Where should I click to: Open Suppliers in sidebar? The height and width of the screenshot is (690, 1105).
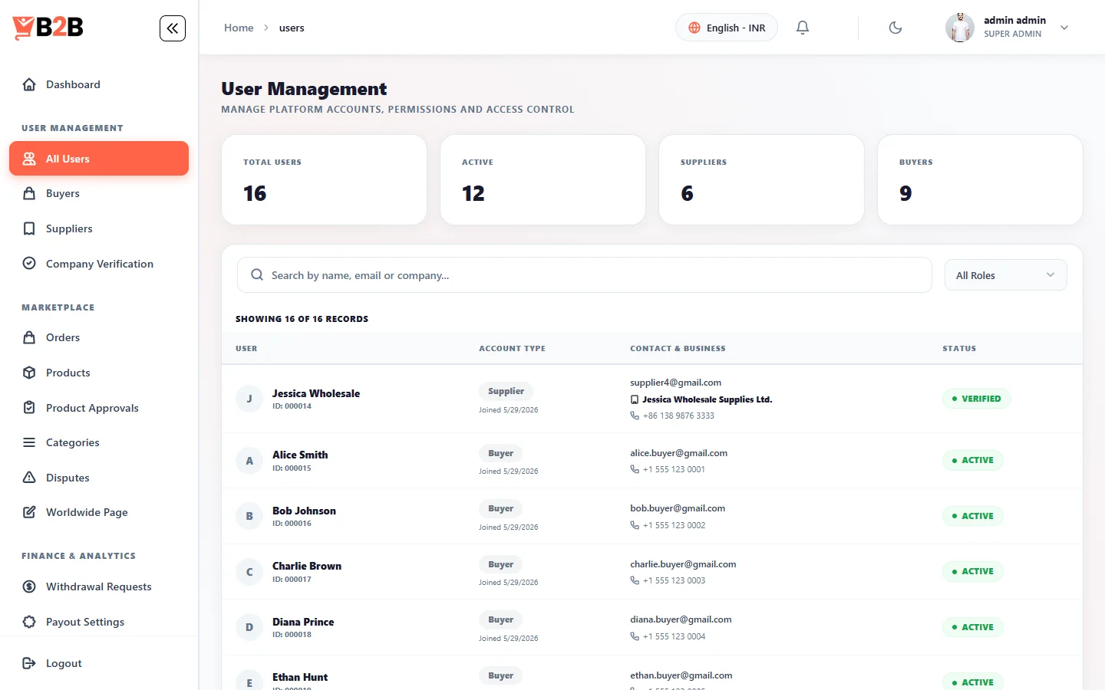99,228
